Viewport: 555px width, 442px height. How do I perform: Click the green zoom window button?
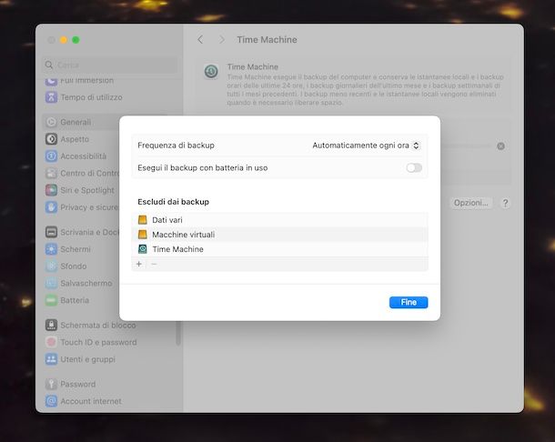[x=76, y=40]
